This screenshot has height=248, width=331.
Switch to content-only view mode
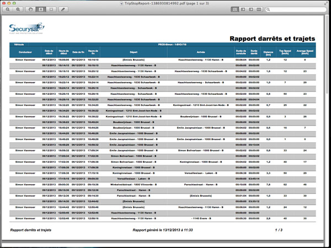(x=235, y=9)
